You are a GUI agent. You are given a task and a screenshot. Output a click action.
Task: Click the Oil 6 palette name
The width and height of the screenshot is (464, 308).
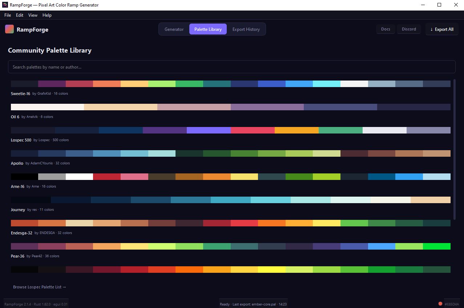coord(15,117)
